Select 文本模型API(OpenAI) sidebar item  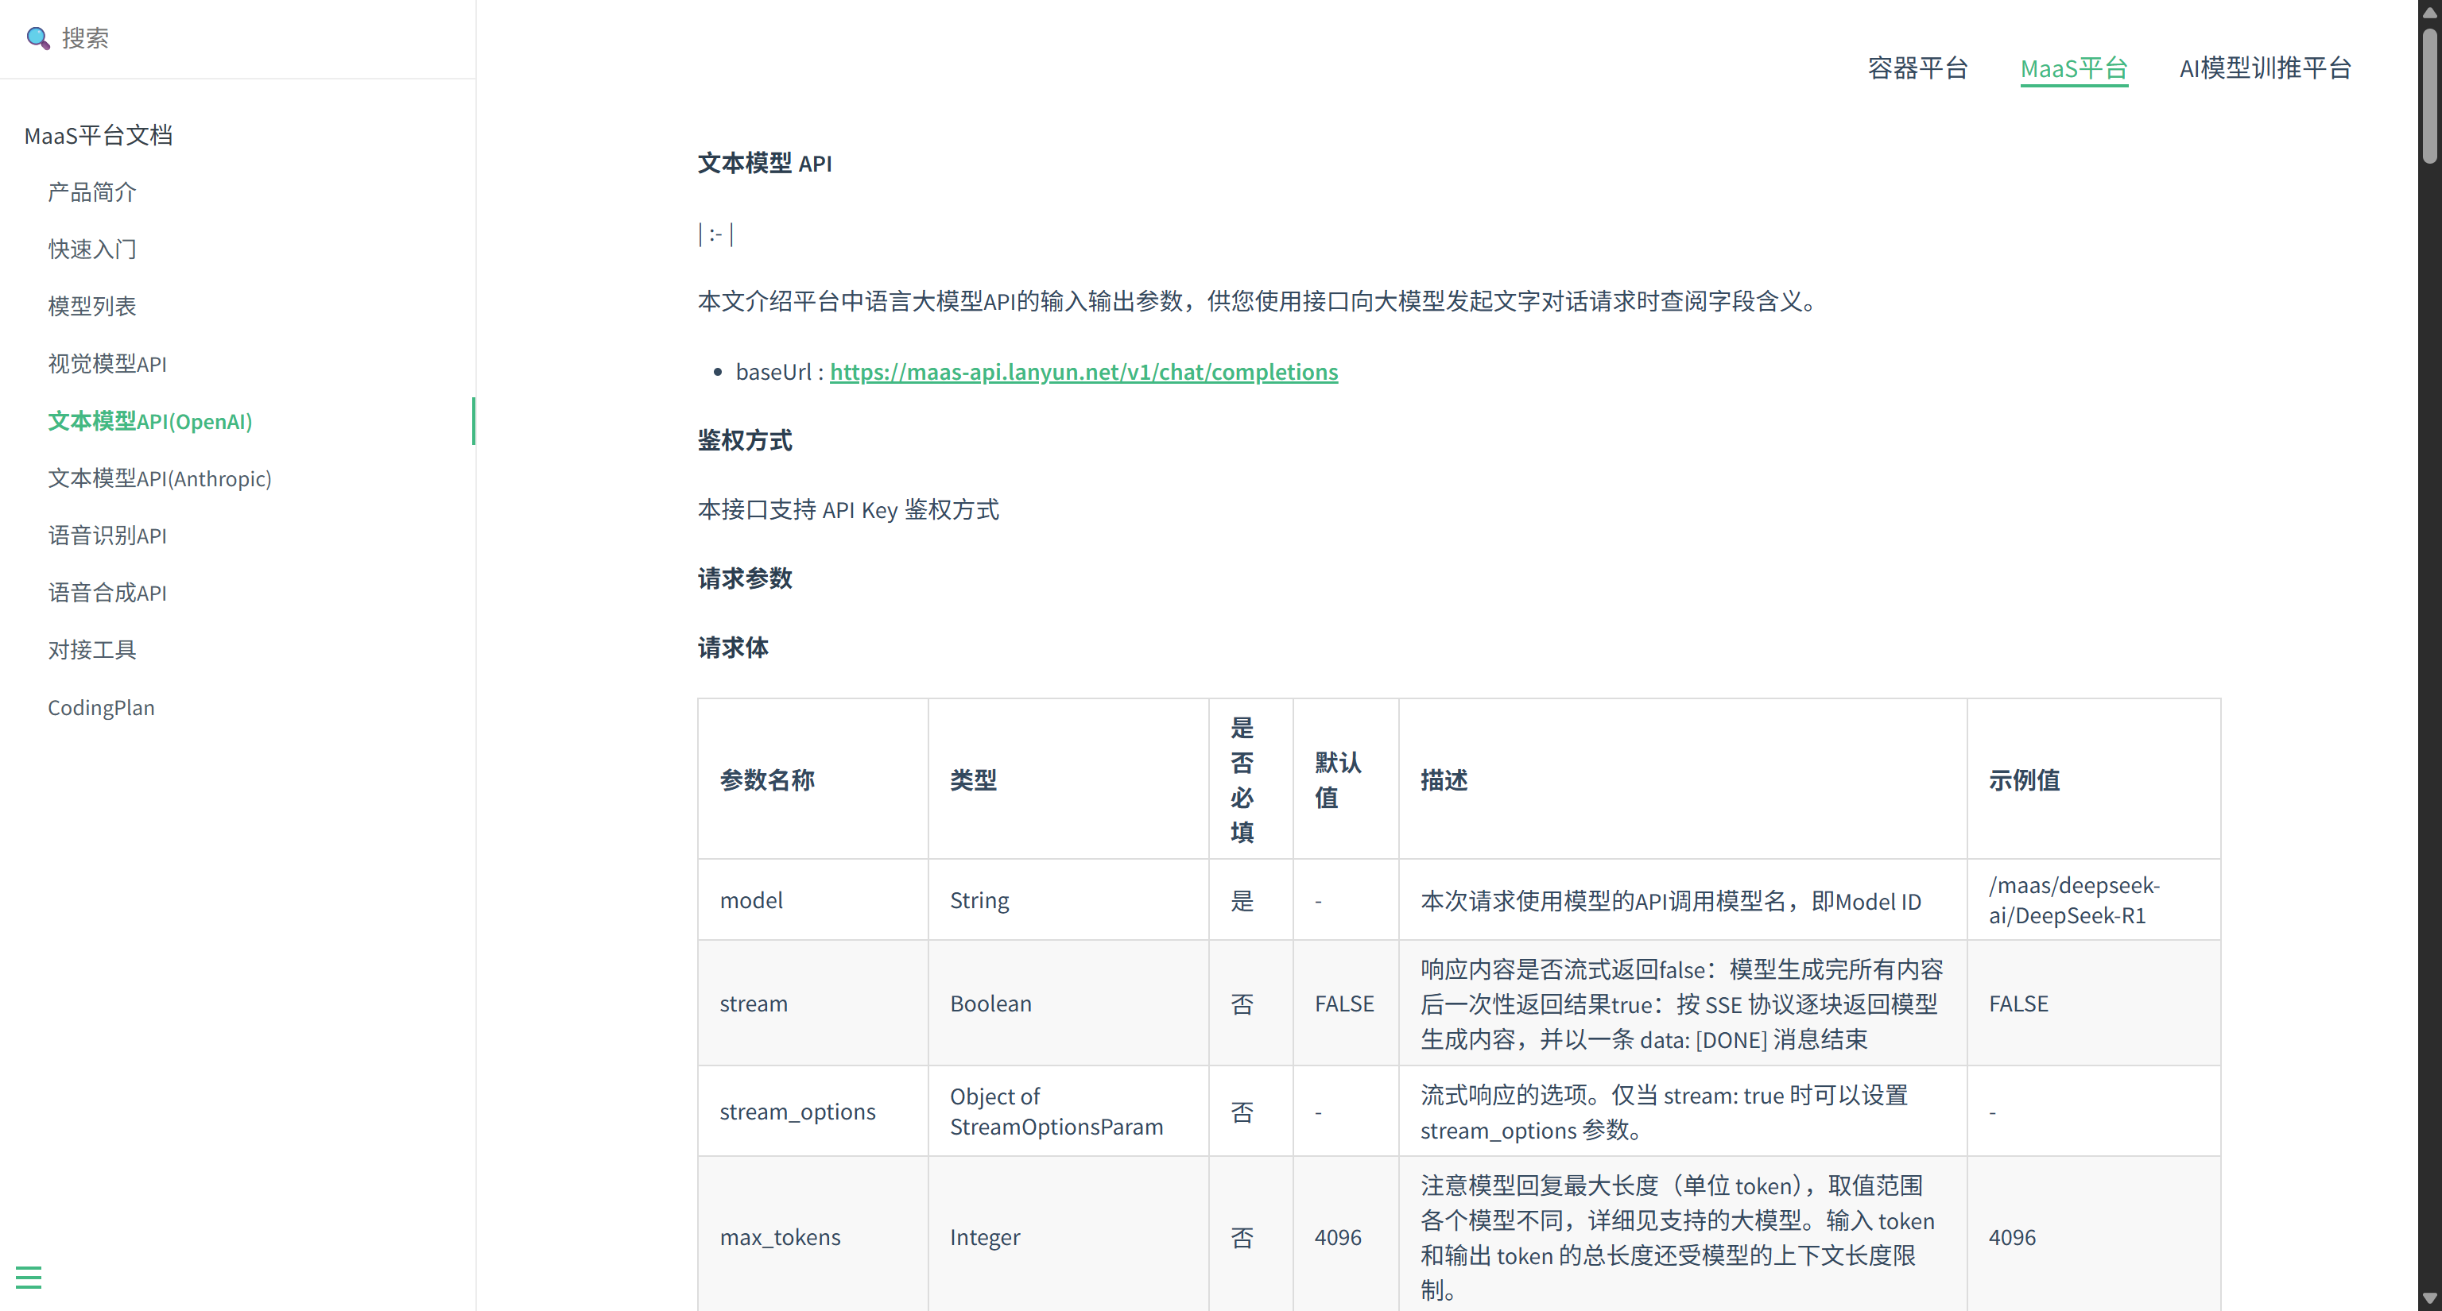pos(149,422)
